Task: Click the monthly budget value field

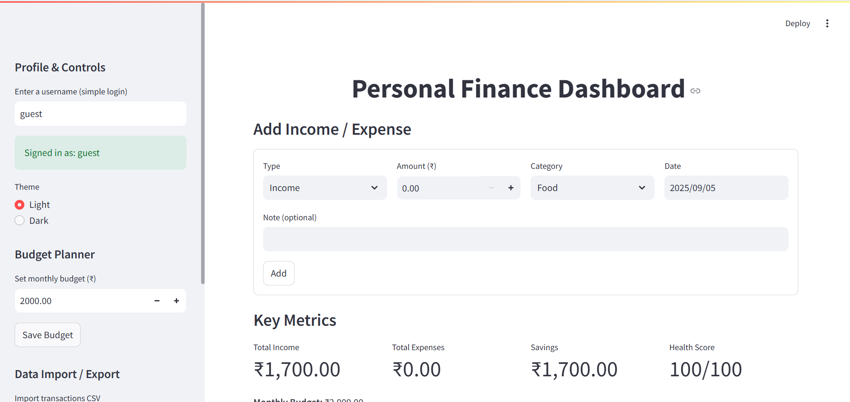Action: [x=82, y=301]
